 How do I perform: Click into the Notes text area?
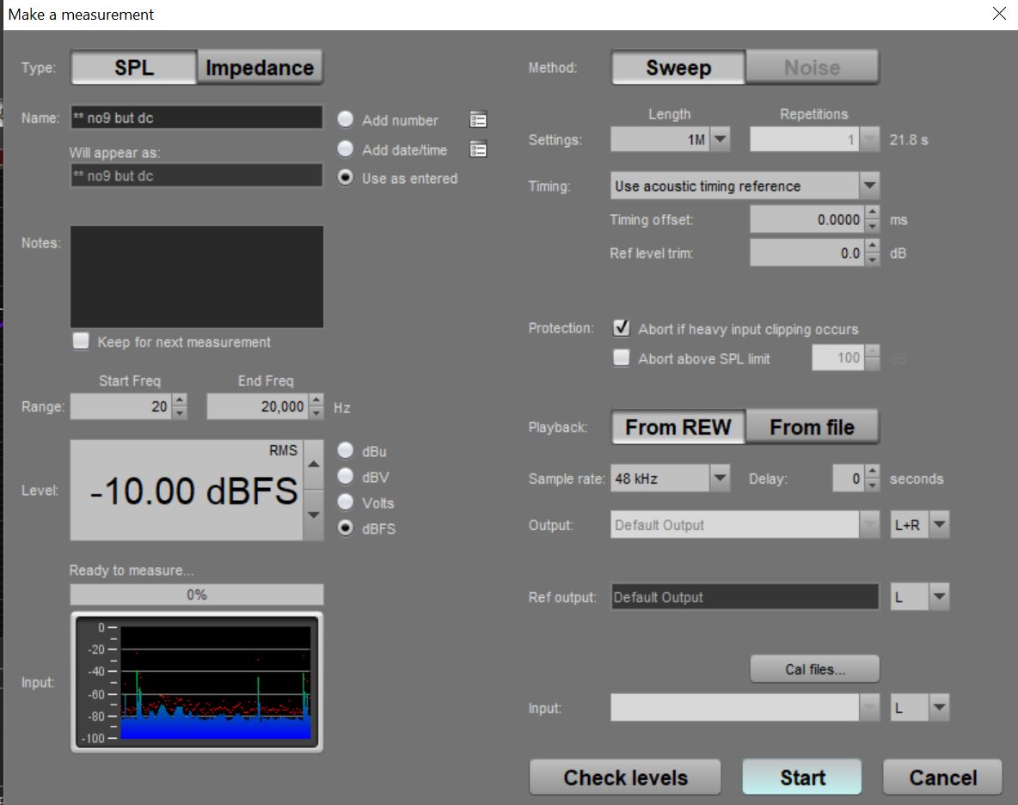click(x=197, y=277)
